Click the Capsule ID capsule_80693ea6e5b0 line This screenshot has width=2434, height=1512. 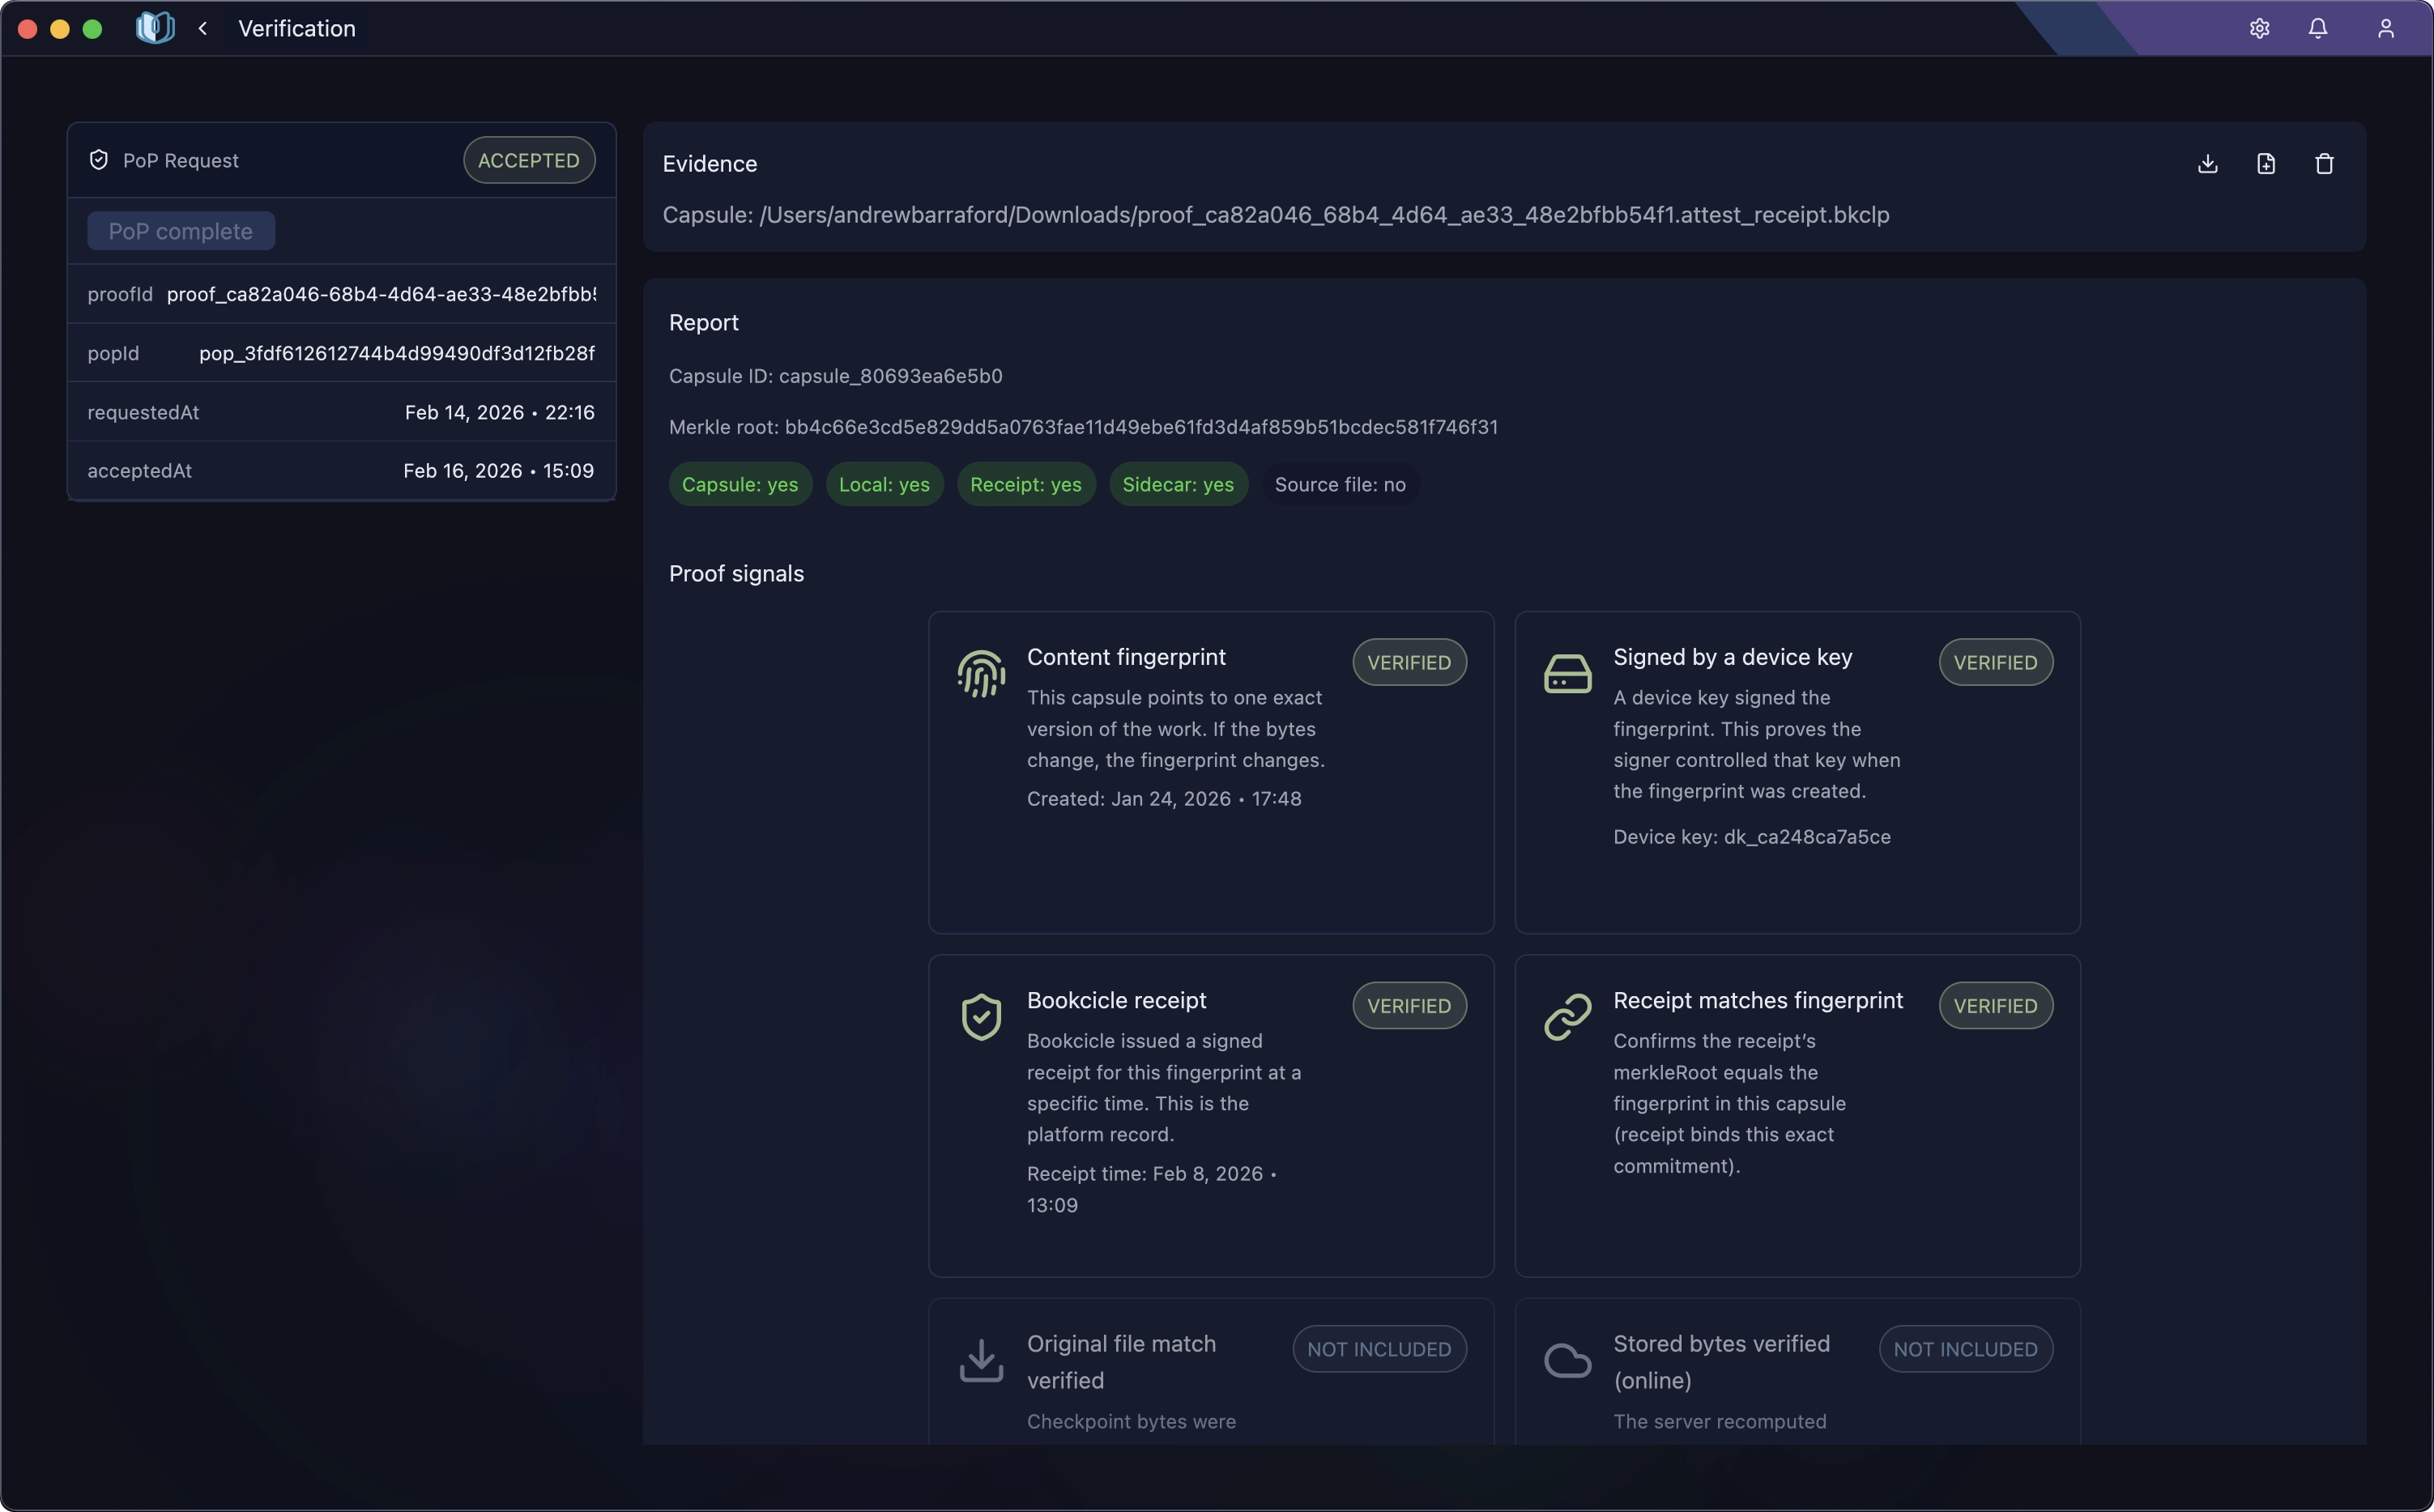(x=836, y=376)
